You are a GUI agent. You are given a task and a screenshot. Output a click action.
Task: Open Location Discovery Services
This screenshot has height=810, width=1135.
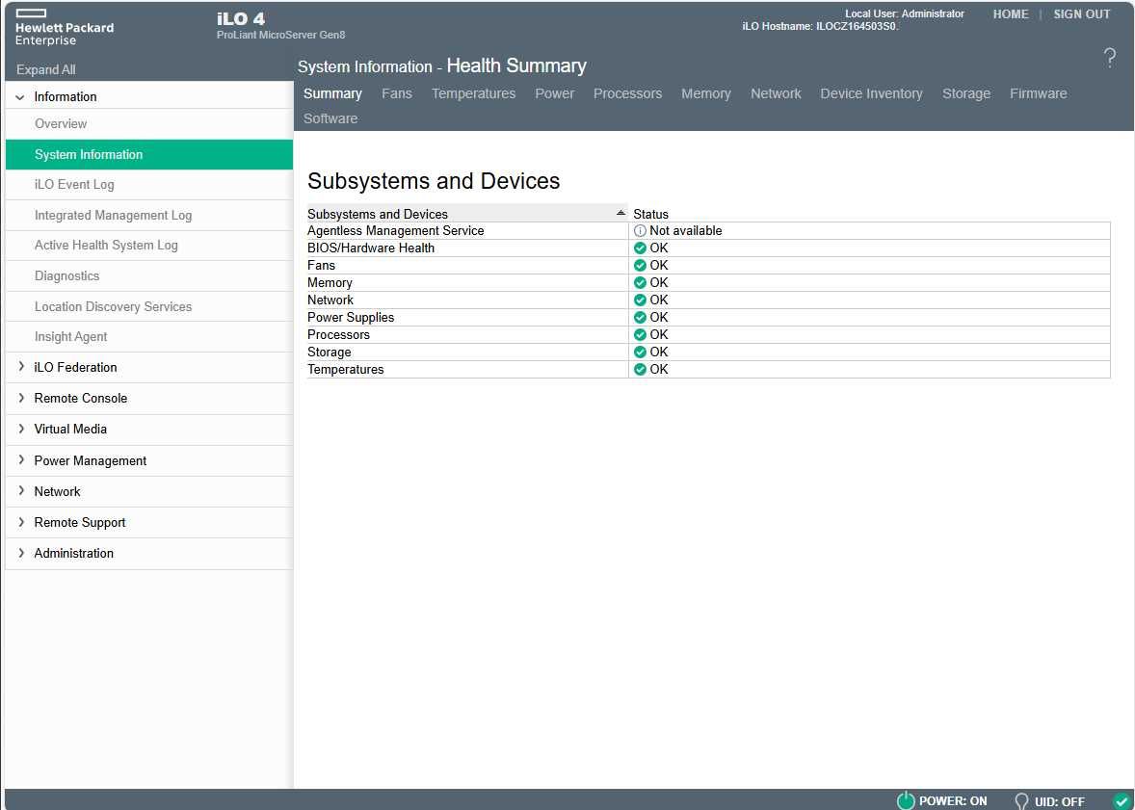pyautogui.click(x=149, y=306)
